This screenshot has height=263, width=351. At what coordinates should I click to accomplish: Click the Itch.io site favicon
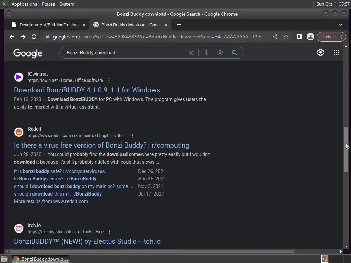click(19, 228)
